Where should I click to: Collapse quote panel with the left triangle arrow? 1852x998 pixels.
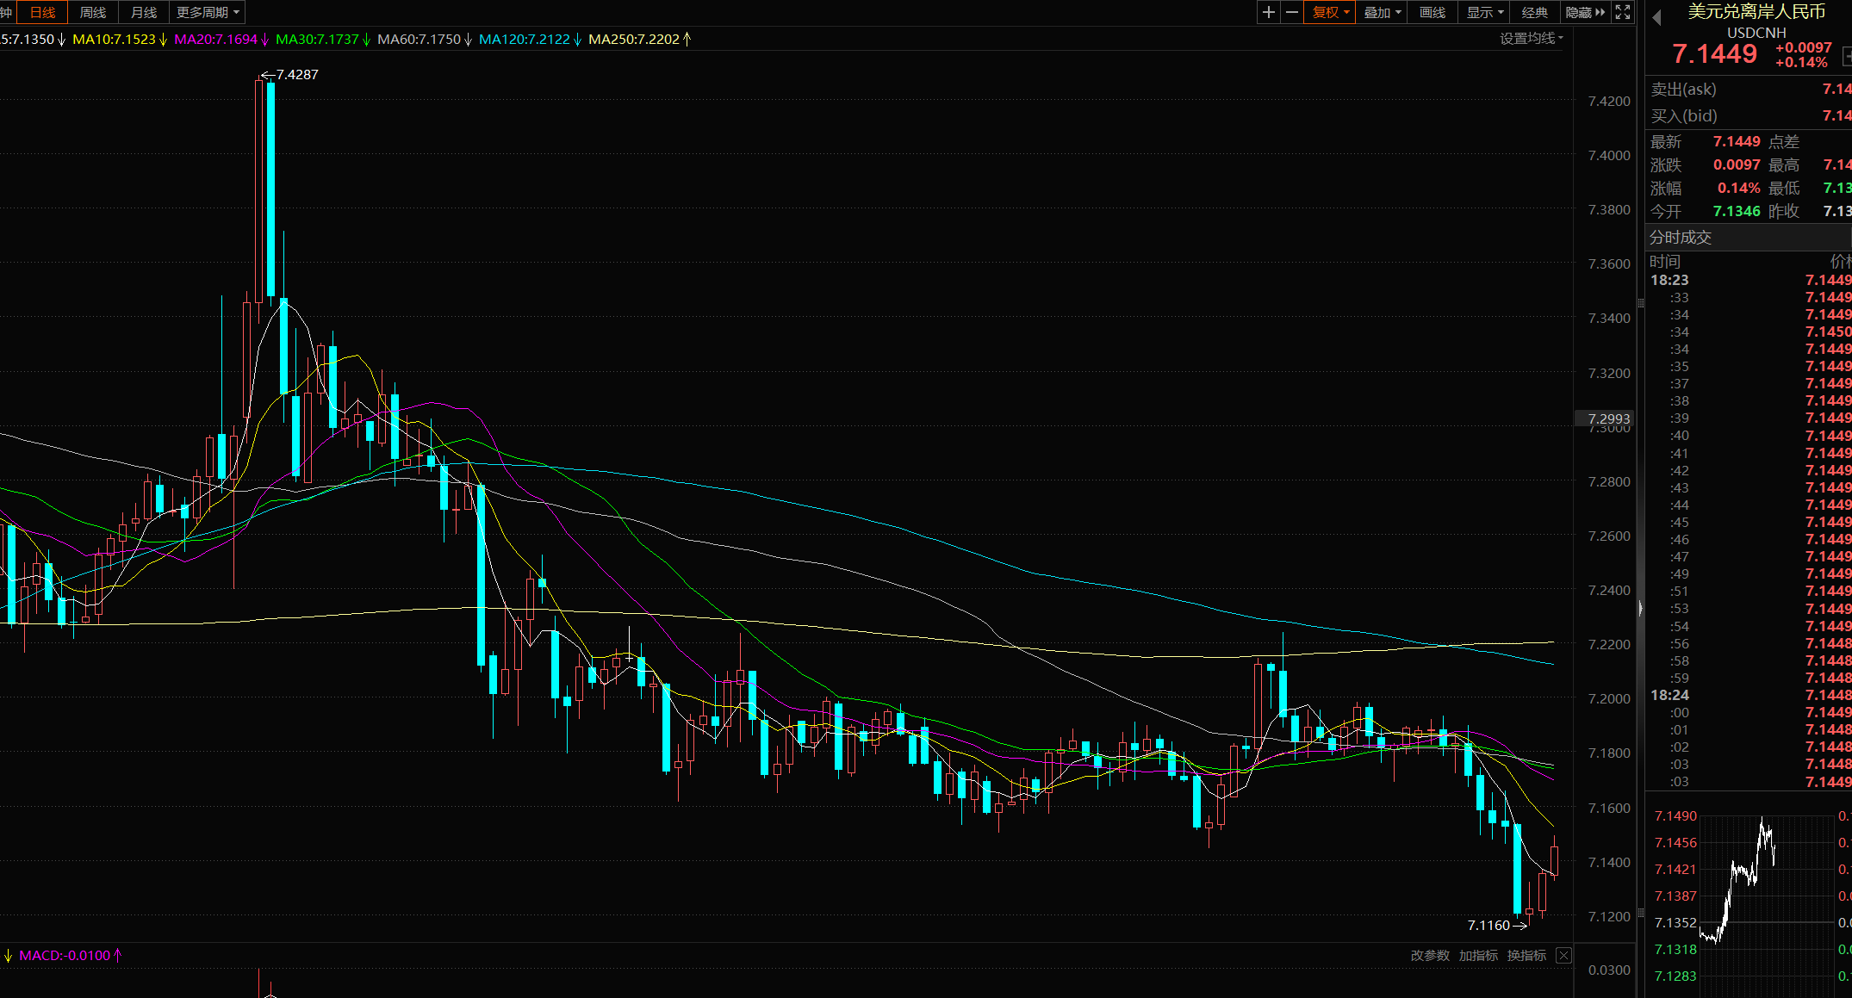tap(1656, 17)
